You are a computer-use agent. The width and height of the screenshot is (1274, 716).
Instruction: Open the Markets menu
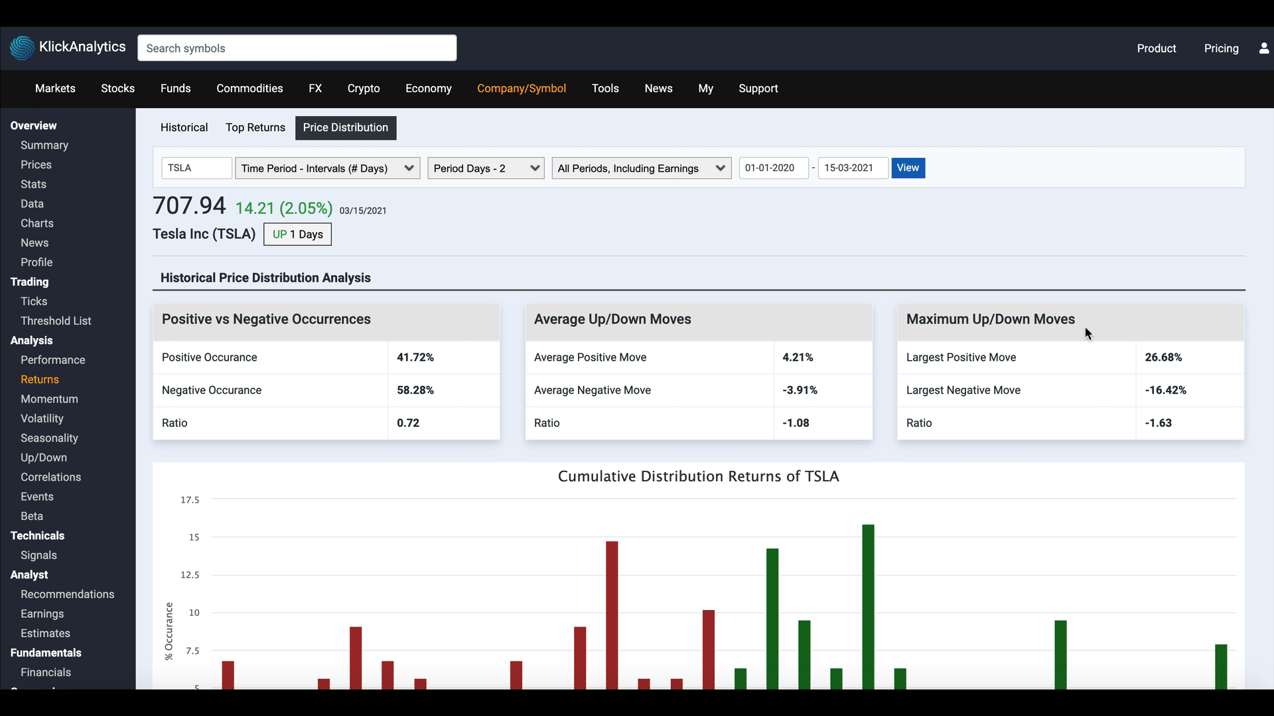(55, 88)
